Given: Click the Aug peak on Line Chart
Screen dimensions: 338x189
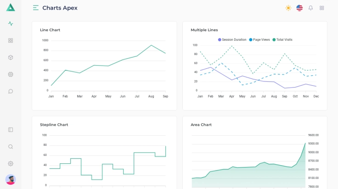Looking at the screenshot, I should pos(151,45).
